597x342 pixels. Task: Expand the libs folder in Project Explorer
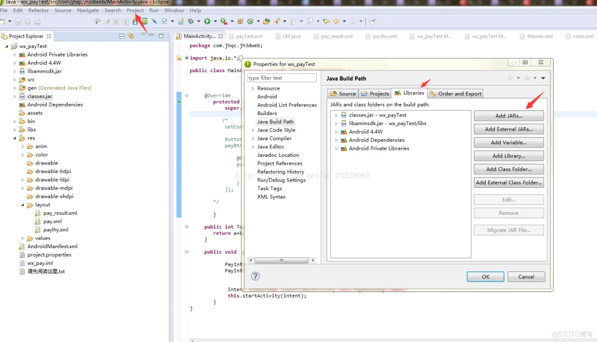coord(15,130)
